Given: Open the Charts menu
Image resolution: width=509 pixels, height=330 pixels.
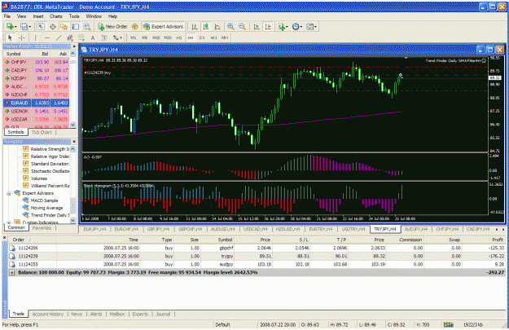Looking at the screenshot, I should [x=56, y=16].
